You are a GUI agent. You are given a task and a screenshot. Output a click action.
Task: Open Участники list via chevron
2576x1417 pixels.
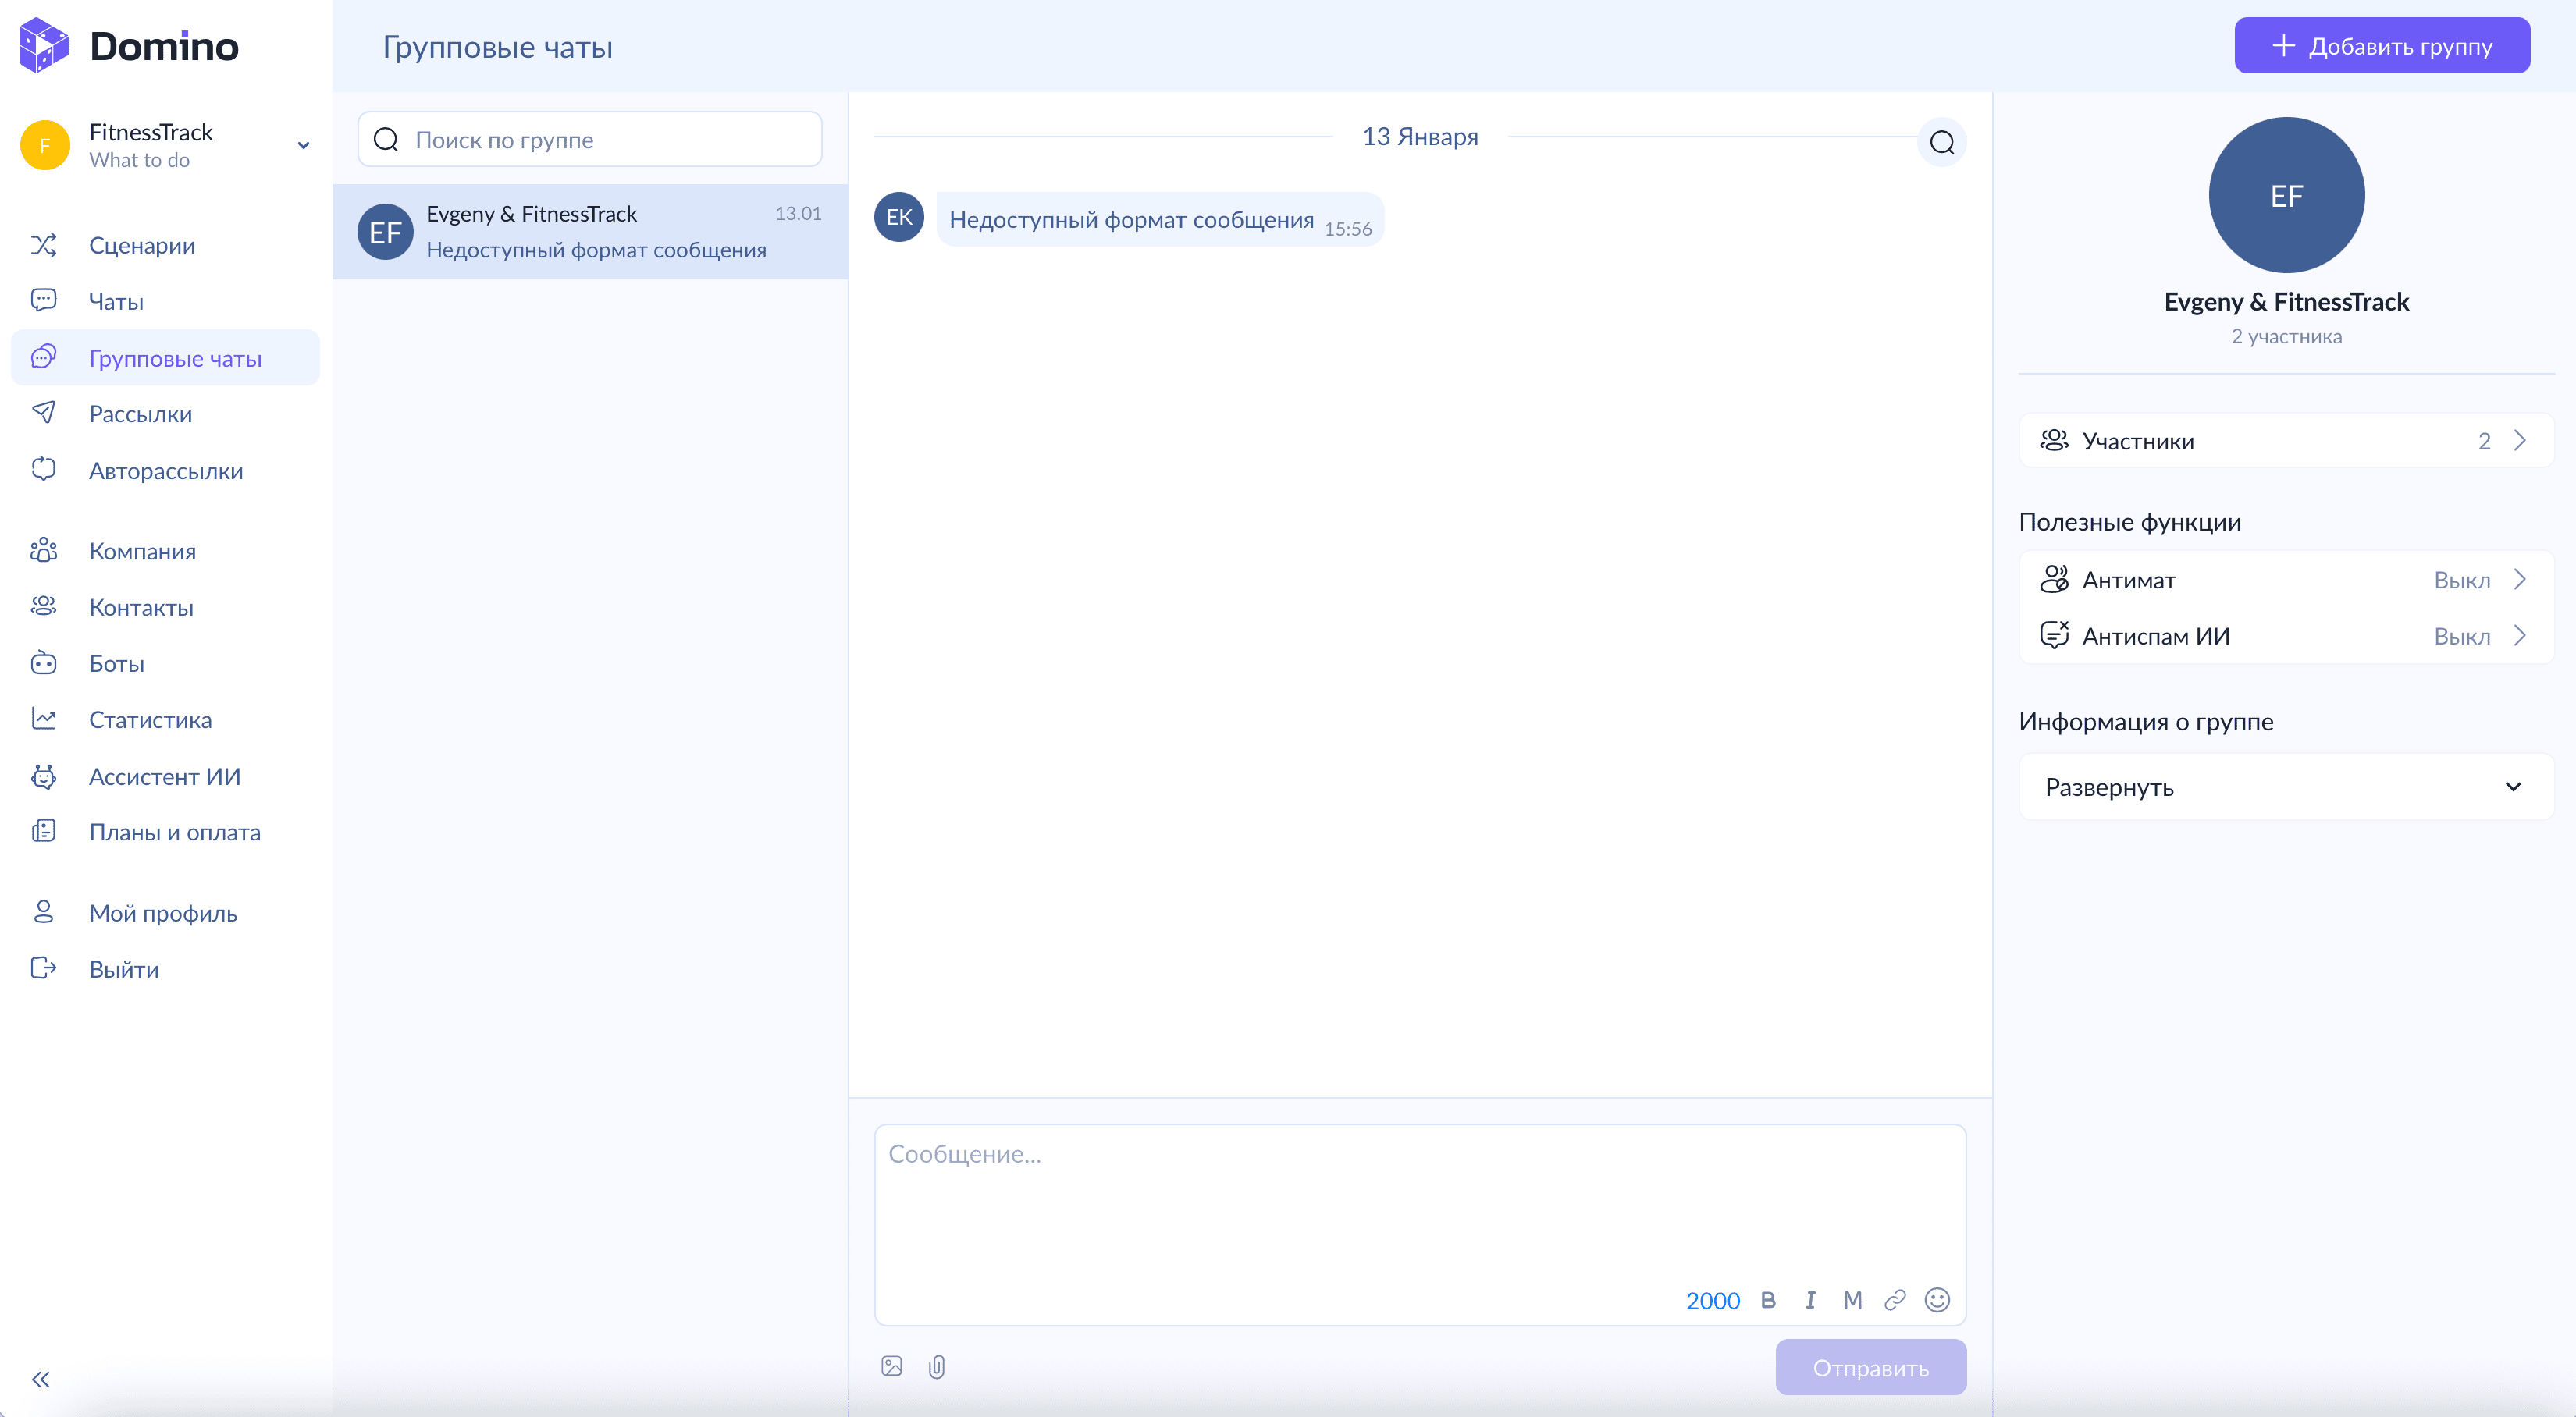click(x=2520, y=441)
